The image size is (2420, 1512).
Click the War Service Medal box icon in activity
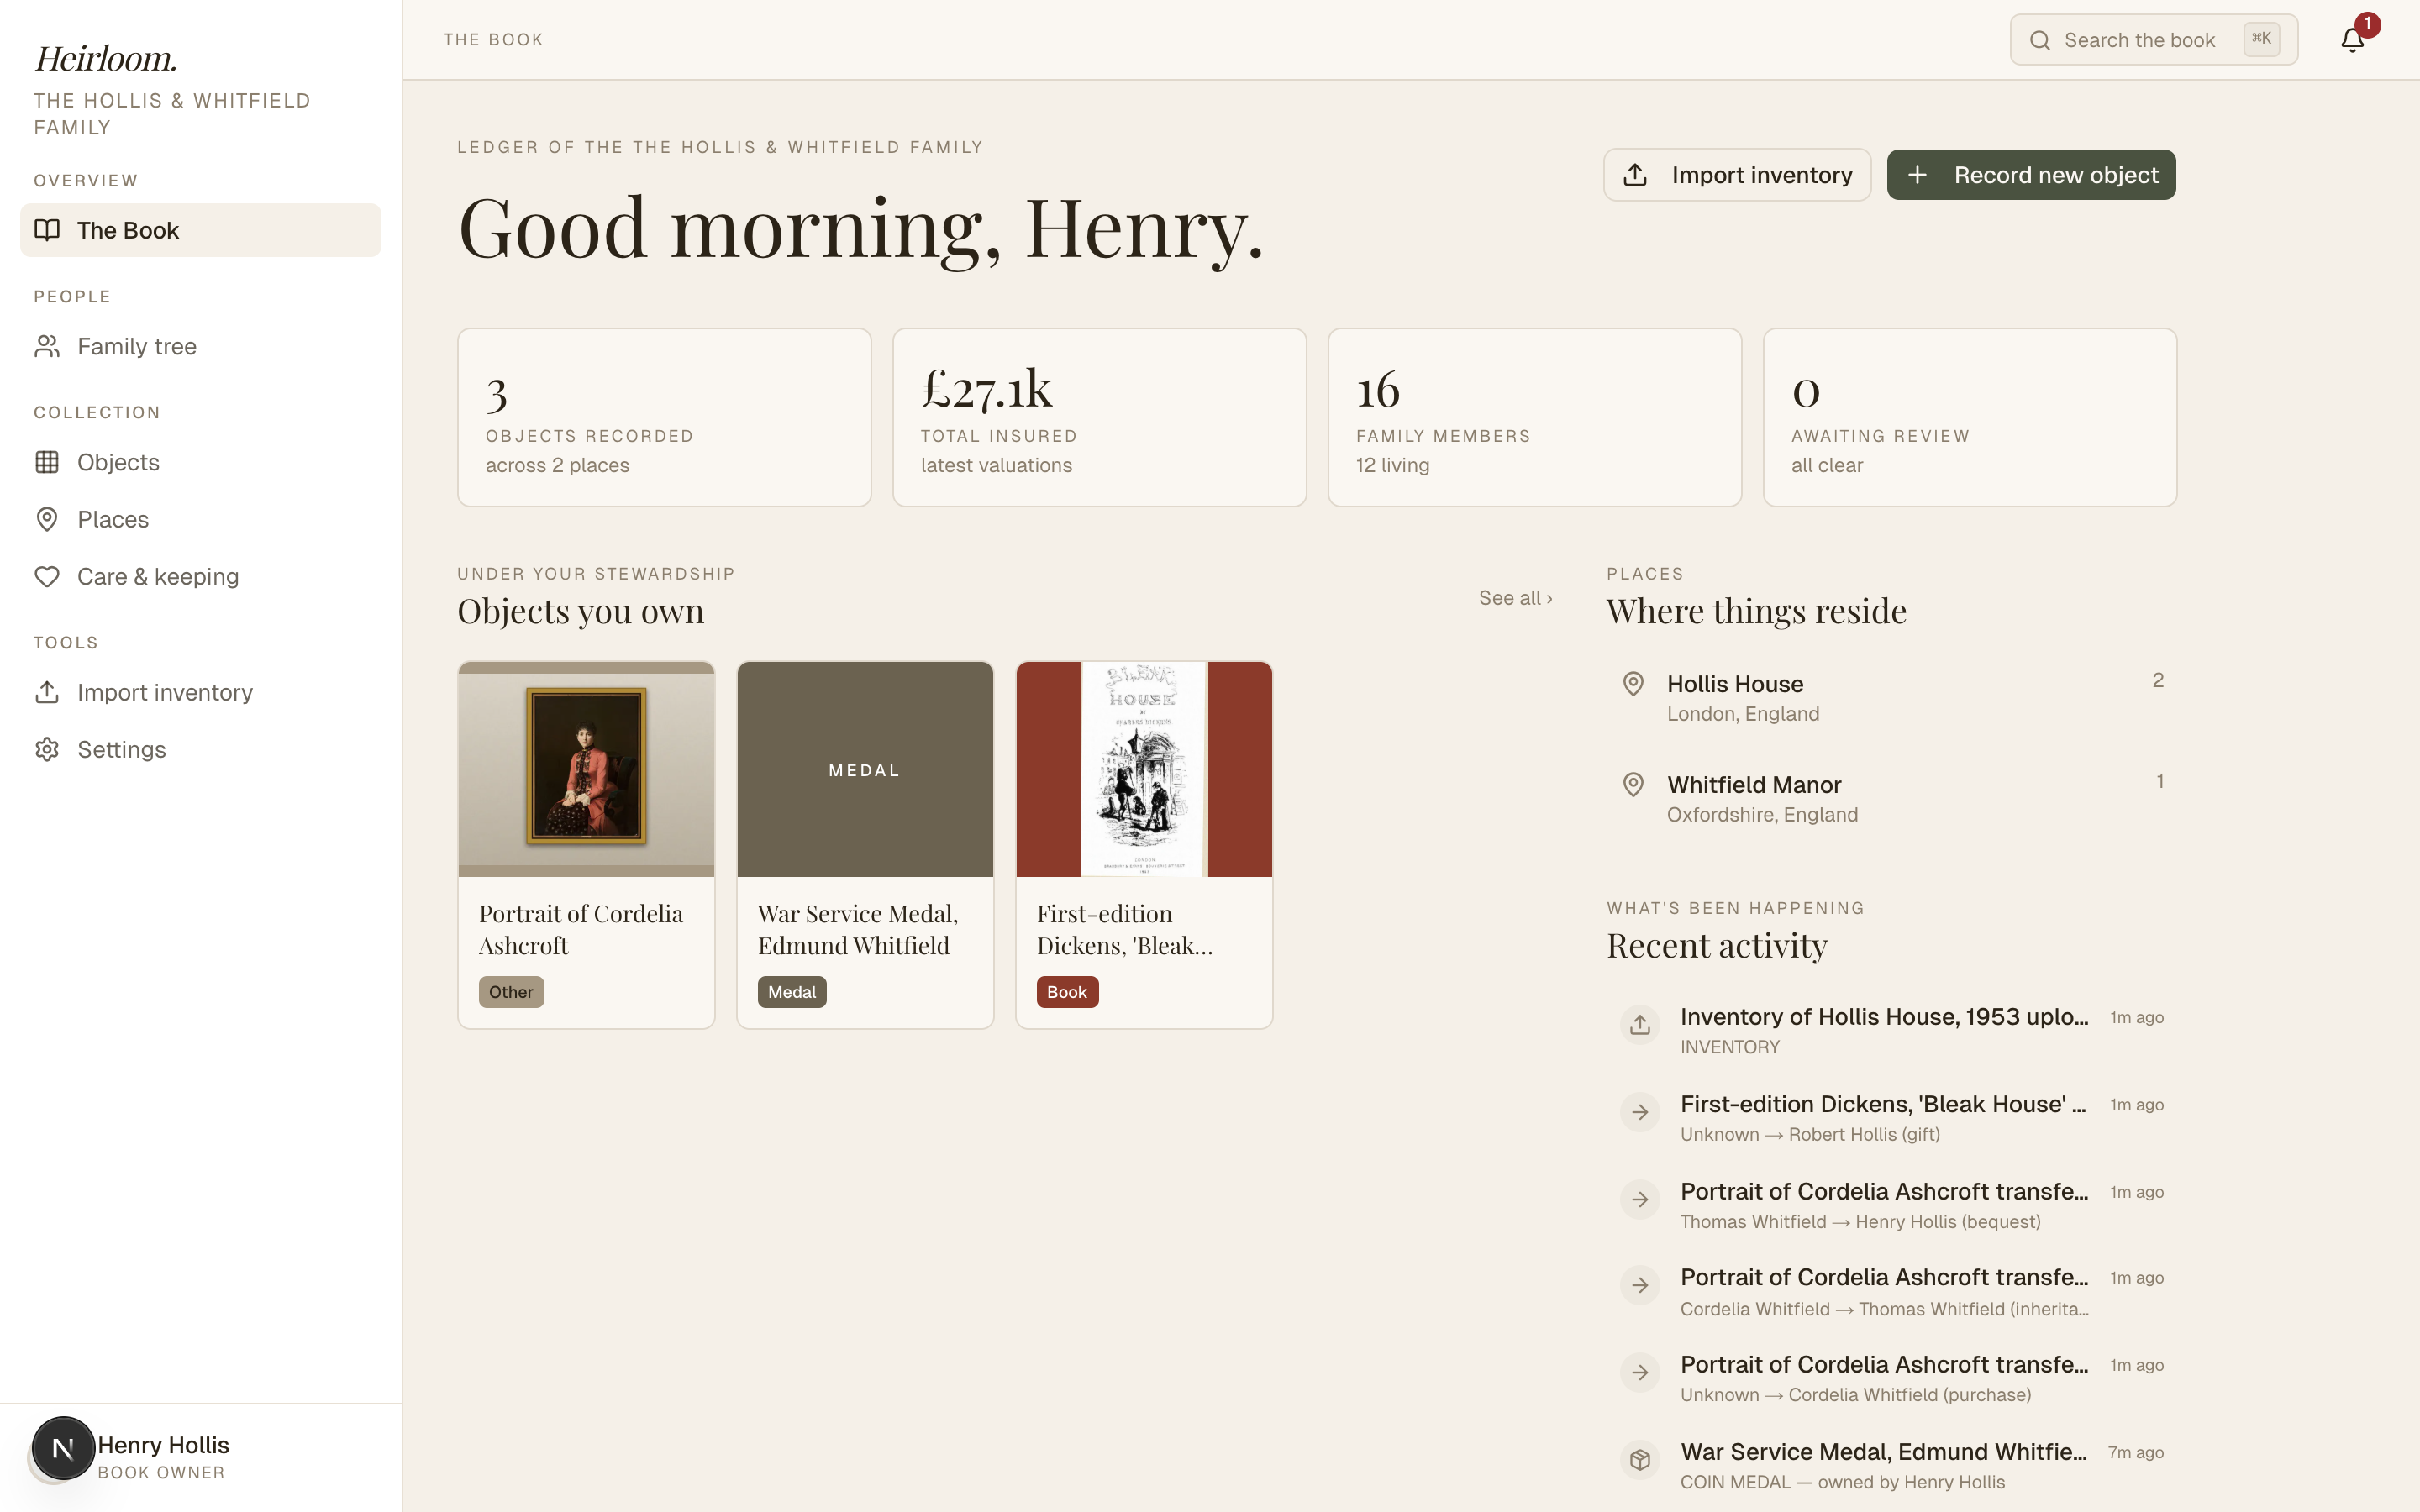point(1640,1460)
